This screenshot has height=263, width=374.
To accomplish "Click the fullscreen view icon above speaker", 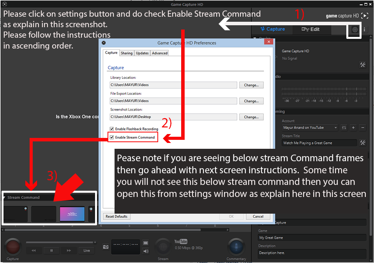I will point(146,243).
